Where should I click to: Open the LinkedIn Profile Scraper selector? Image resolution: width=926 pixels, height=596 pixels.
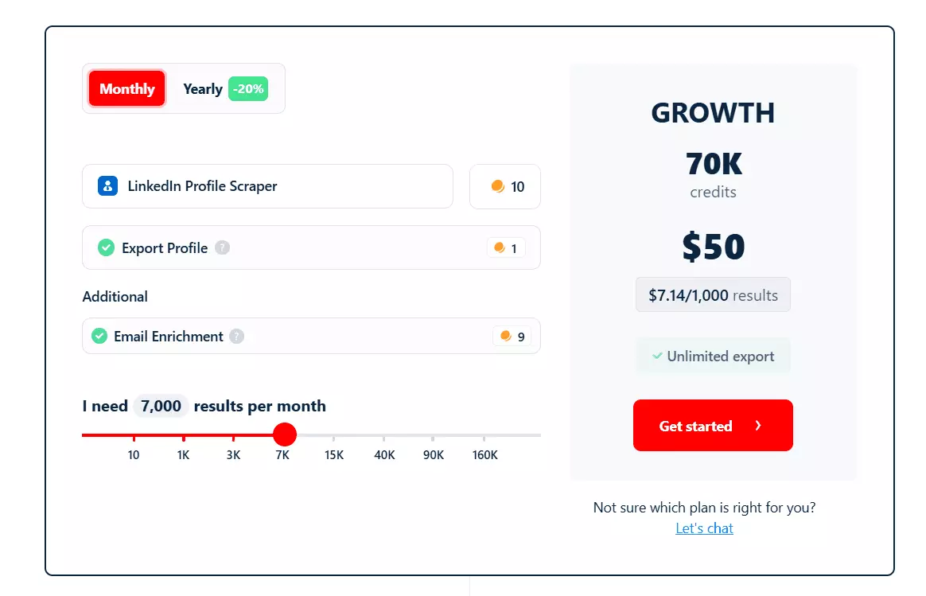267,185
